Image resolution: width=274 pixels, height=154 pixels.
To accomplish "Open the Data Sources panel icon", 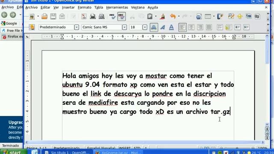I will [x=257, y=16].
